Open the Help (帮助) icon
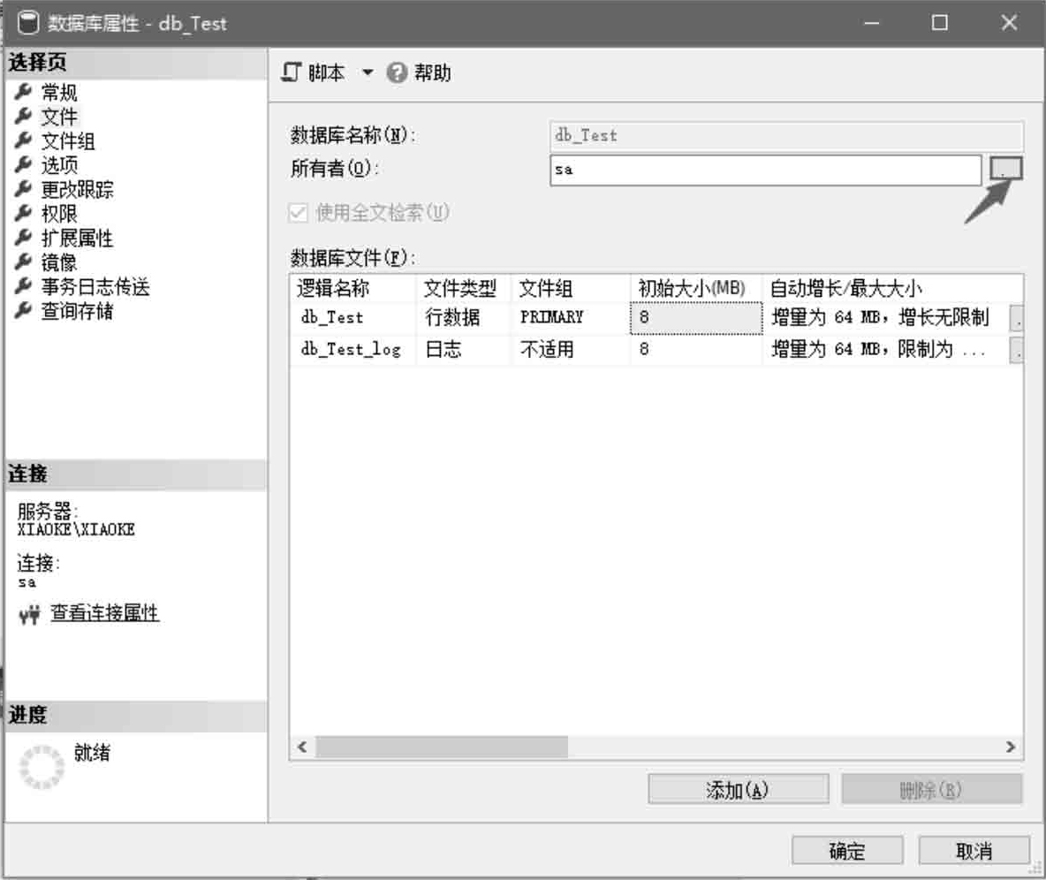1046x880 pixels. 398,73
